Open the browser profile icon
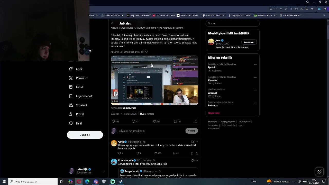 coord(312,9)
